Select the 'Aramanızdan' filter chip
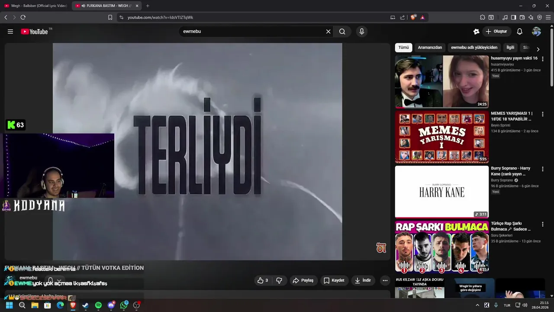 point(430,48)
